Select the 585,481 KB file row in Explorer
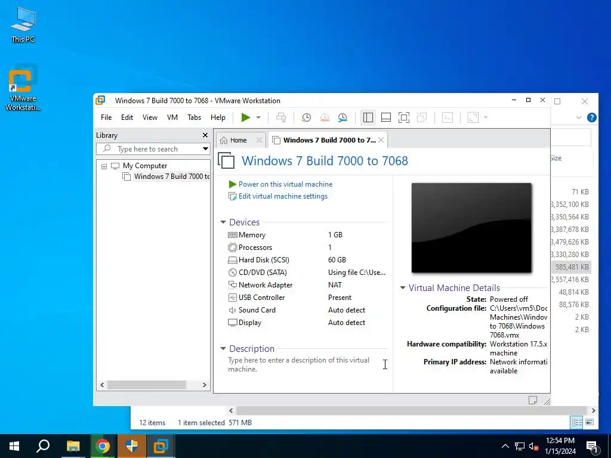This screenshot has width=611, height=458. (571, 267)
